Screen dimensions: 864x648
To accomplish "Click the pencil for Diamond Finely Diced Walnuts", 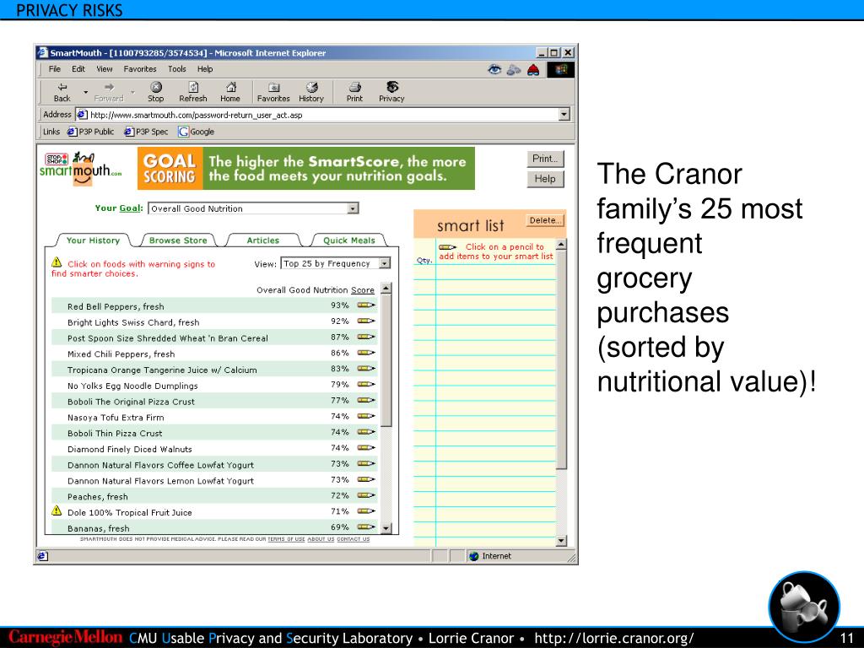I will [366, 448].
